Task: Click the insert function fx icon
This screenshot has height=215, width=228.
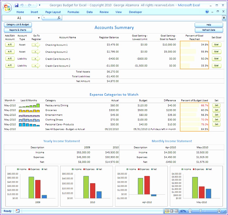Action: tap(59, 18)
